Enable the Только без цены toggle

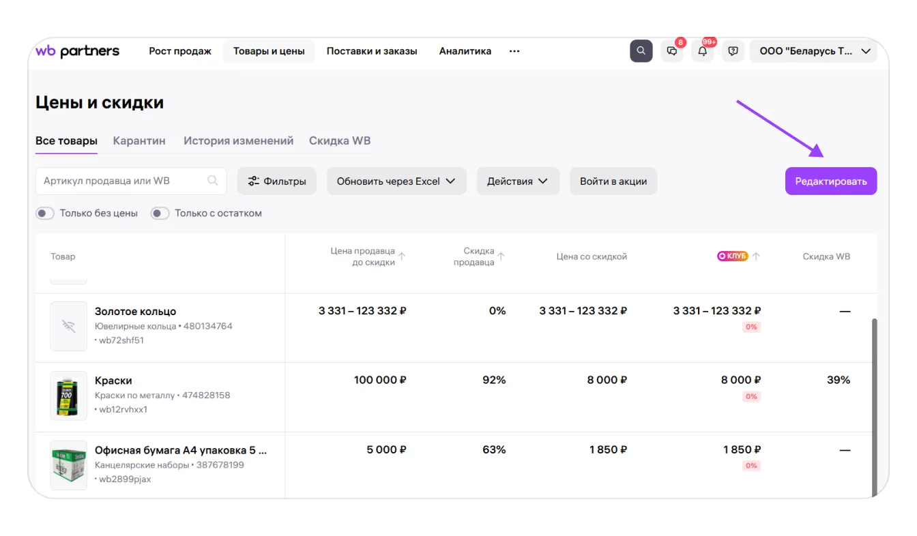[x=45, y=213]
